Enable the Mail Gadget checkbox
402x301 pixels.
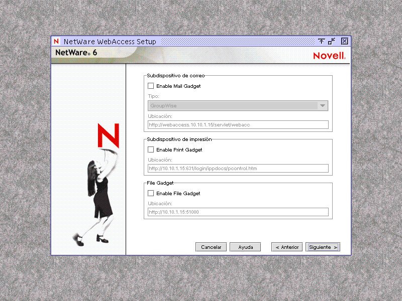tap(151, 86)
